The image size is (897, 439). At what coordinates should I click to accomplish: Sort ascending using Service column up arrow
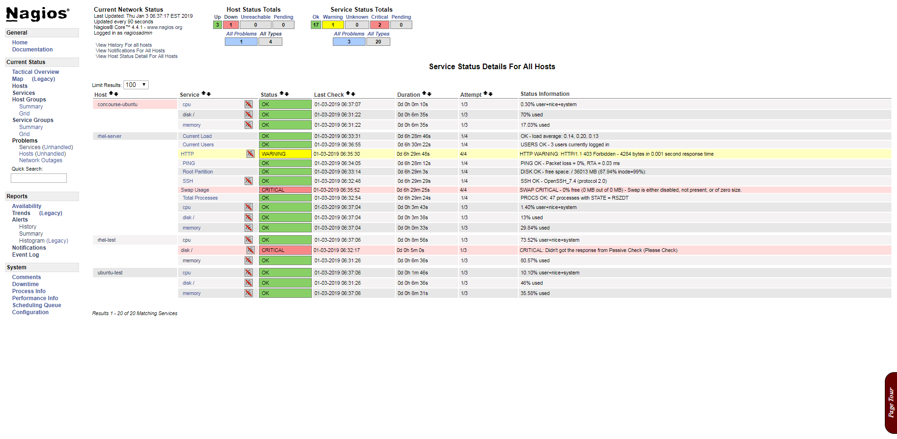click(x=204, y=94)
